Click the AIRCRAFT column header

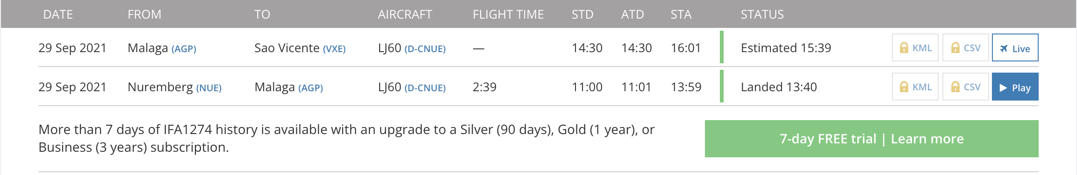click(x=405, y=14)
